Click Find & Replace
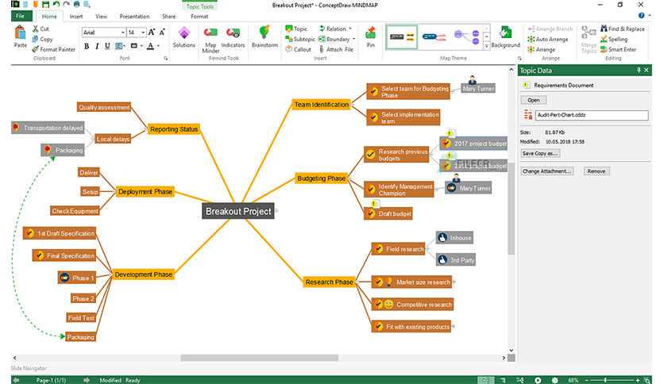 click(623, 29)
